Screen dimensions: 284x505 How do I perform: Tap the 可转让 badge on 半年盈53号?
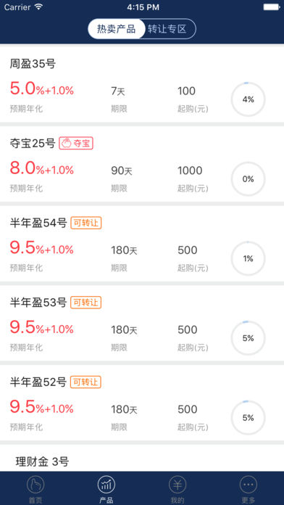pos(86,303)
